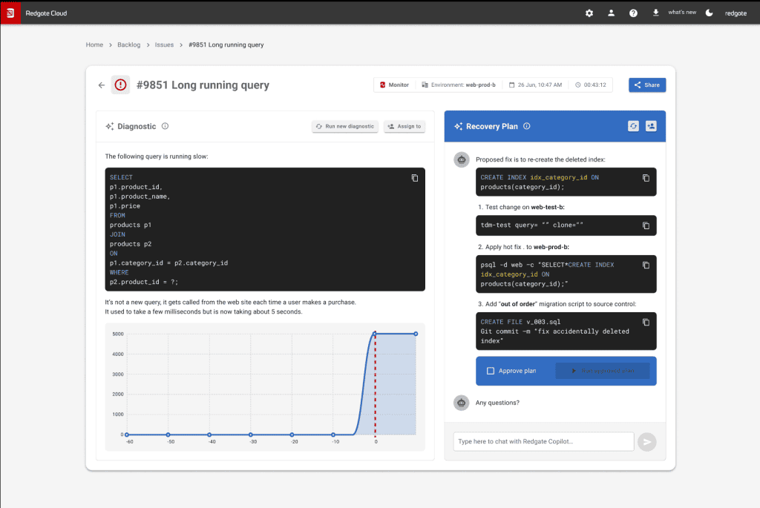Click the back arrow beside the issue title
760x508 pixels.
101,85
